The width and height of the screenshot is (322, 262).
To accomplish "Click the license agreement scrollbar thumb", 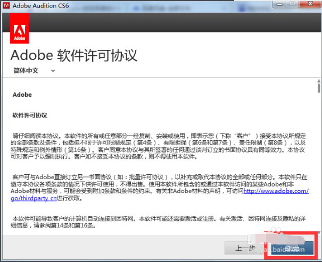I will (x=318, y=89).
